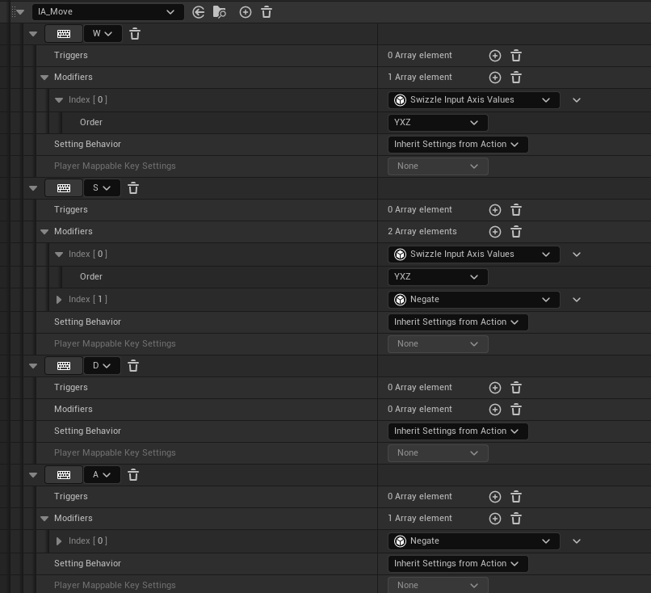Delete the D key mapping
Viewport: 651px width, 593px height.
coord(133,366)
